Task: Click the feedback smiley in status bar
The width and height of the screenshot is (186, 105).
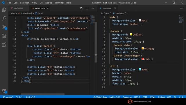Action: tap(175, 97)
